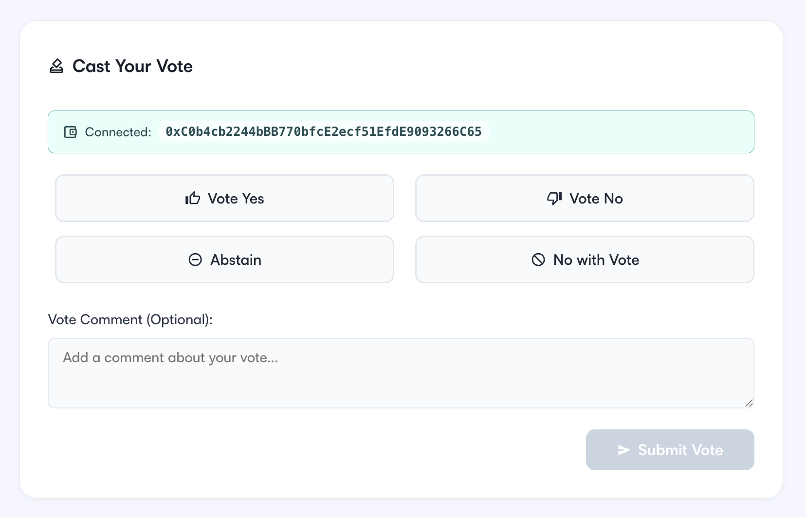Click the Connected label text

click(x=118, y=132)
